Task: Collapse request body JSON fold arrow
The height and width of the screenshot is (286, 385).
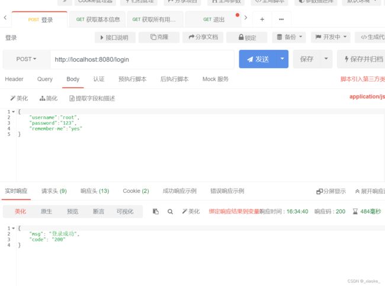Action: pos(13,112)
